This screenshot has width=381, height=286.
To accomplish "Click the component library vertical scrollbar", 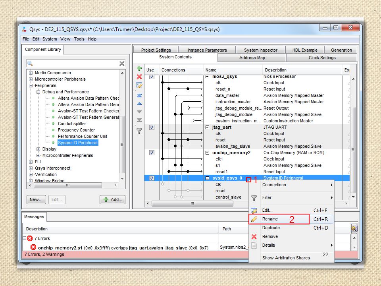I will click(122, 145).
